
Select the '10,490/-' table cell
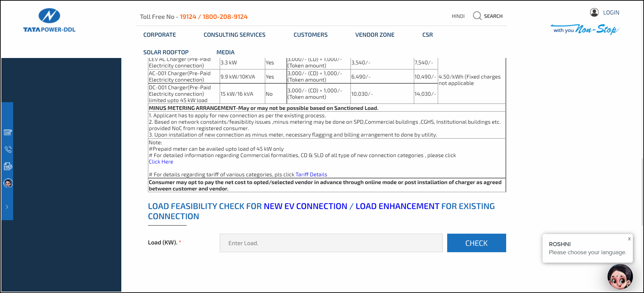coord(425,77)
